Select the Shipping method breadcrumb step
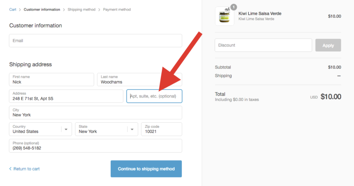Image resolution: width=354 pixels, height=186 pixels. [x=81, y=10]
